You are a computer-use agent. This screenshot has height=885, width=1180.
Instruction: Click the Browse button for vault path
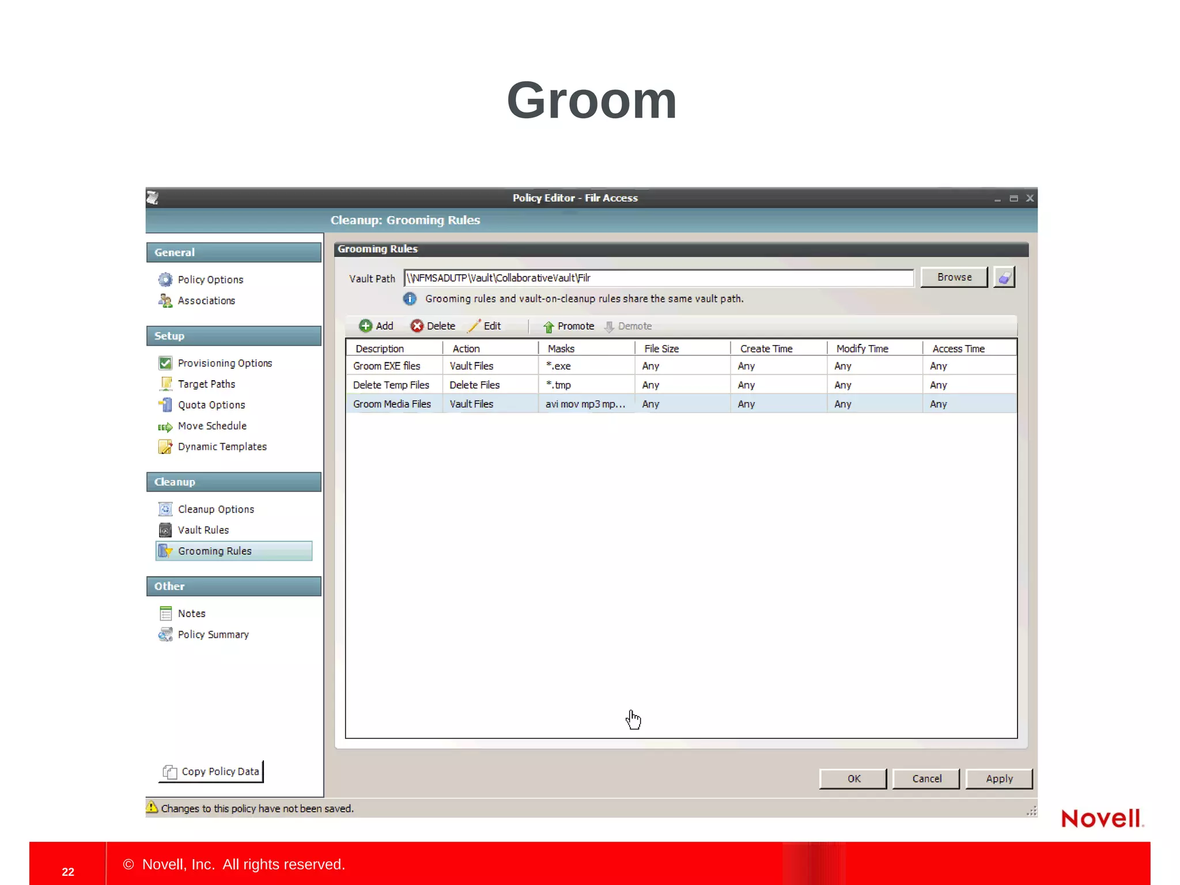click(954, 278)
